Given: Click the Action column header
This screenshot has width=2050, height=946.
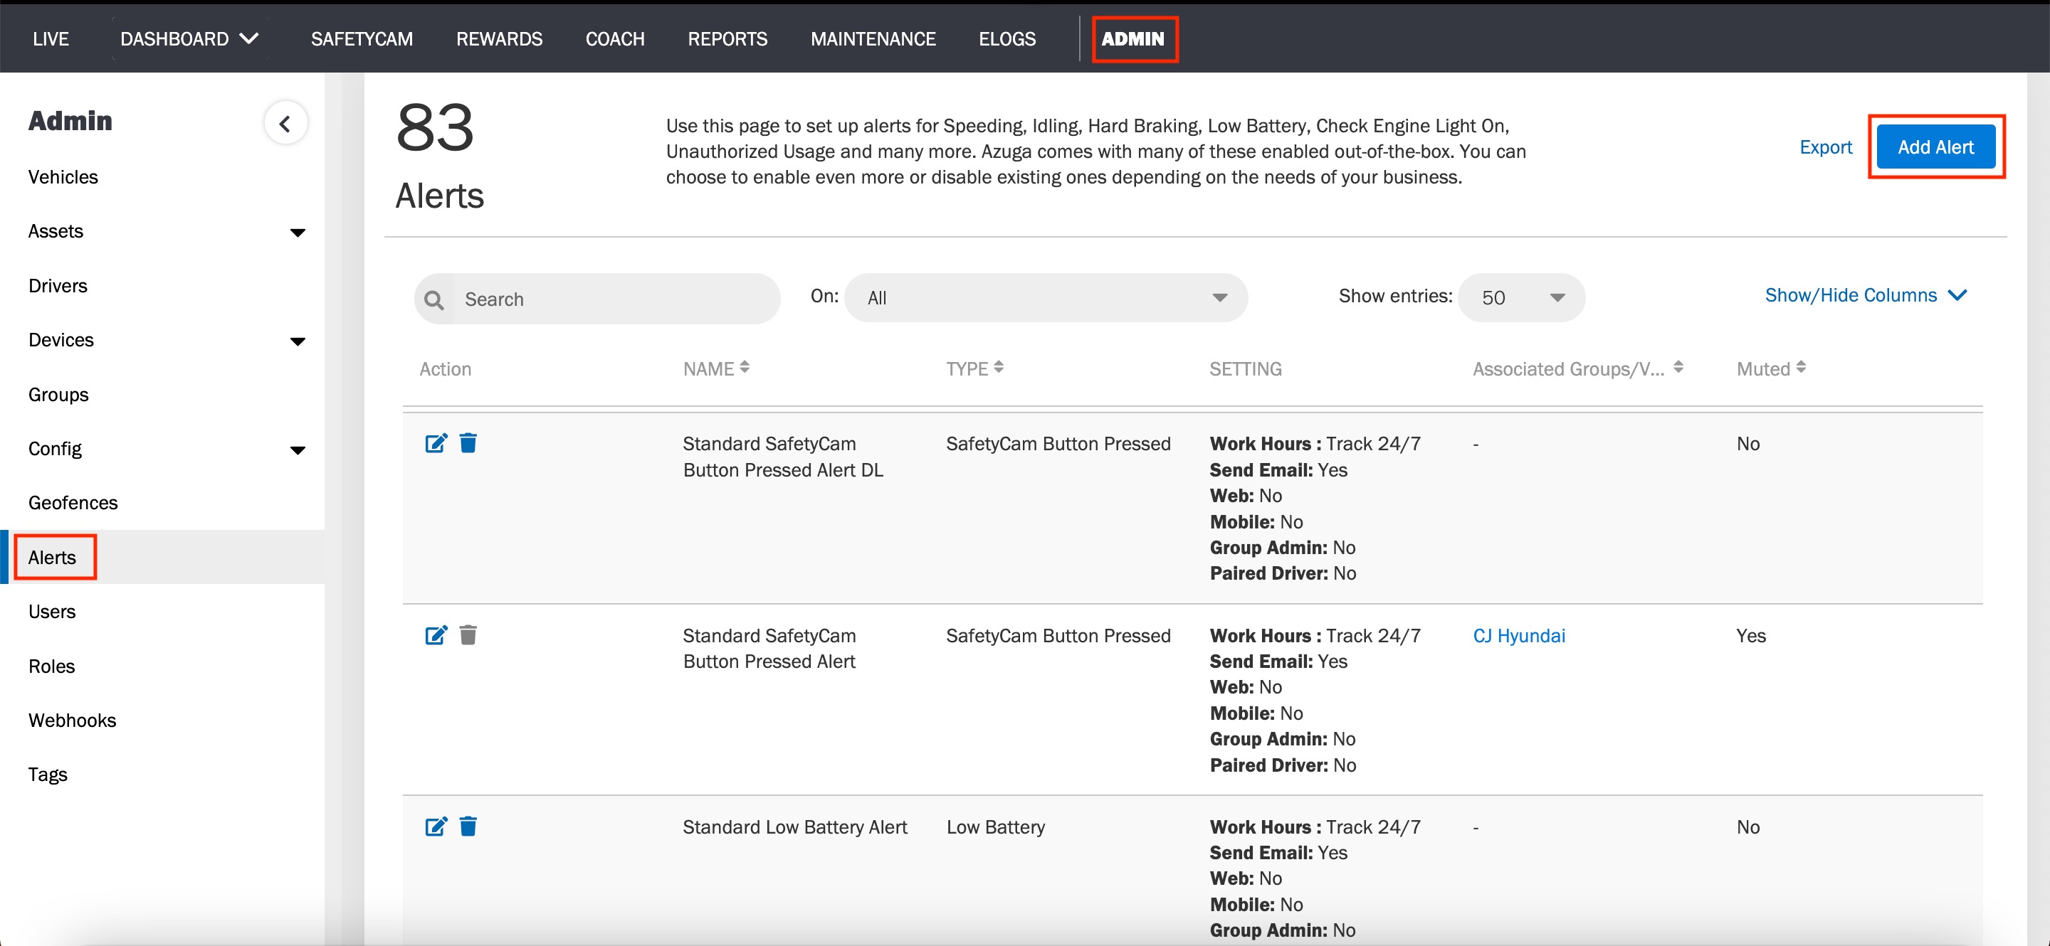Looking at the screenshot, I should 445,369.
